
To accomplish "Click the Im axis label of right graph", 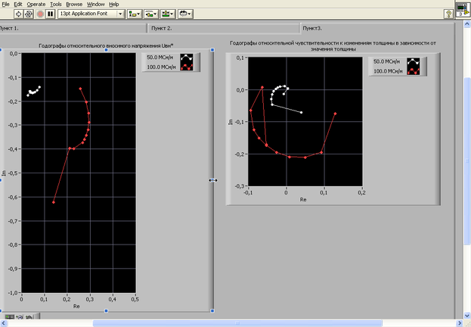I will [x=231, y=122].
